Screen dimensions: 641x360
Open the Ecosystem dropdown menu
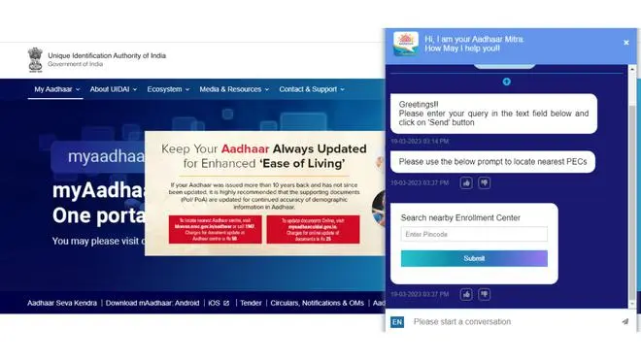[168, 89]
